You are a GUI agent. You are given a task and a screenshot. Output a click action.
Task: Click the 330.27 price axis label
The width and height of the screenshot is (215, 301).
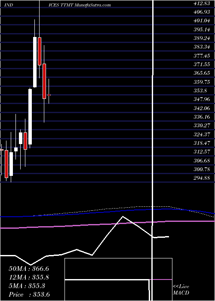click(201, 126)
